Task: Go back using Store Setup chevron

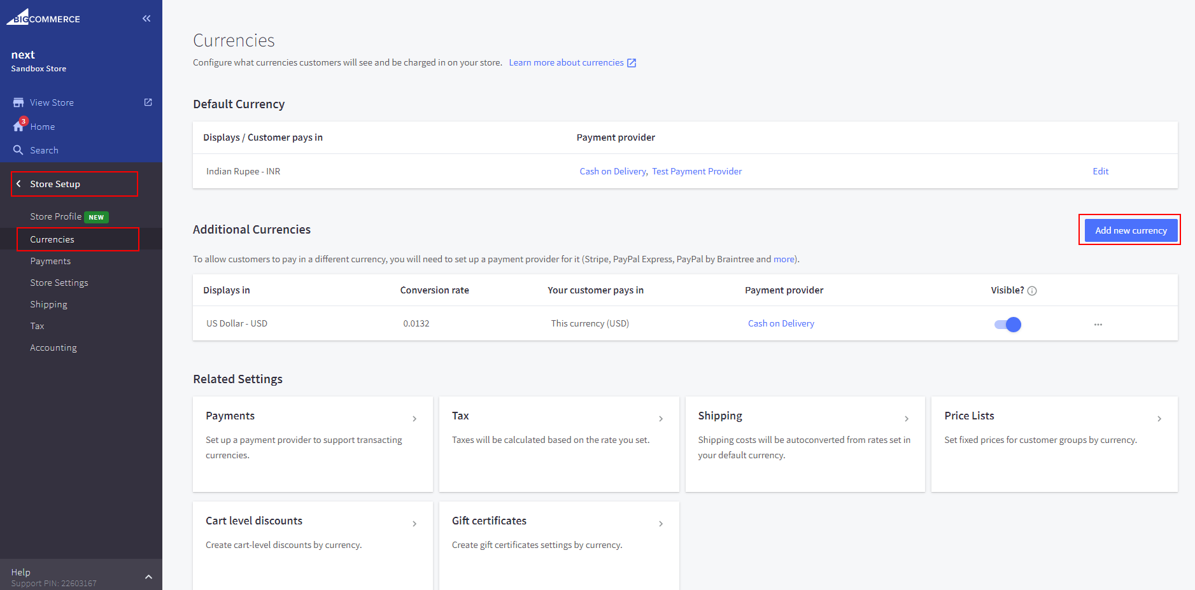Action: (18, 184)
